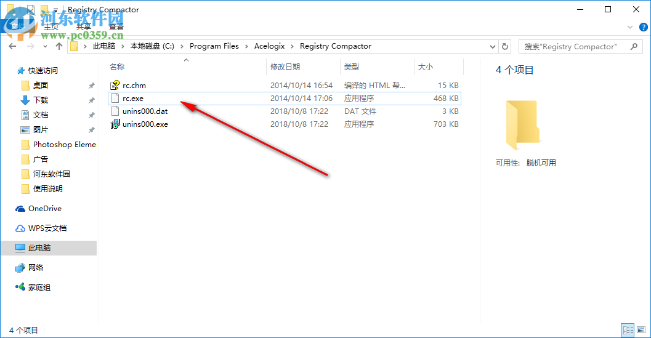Open 快速访问 in navigation pane

[37, 71]
